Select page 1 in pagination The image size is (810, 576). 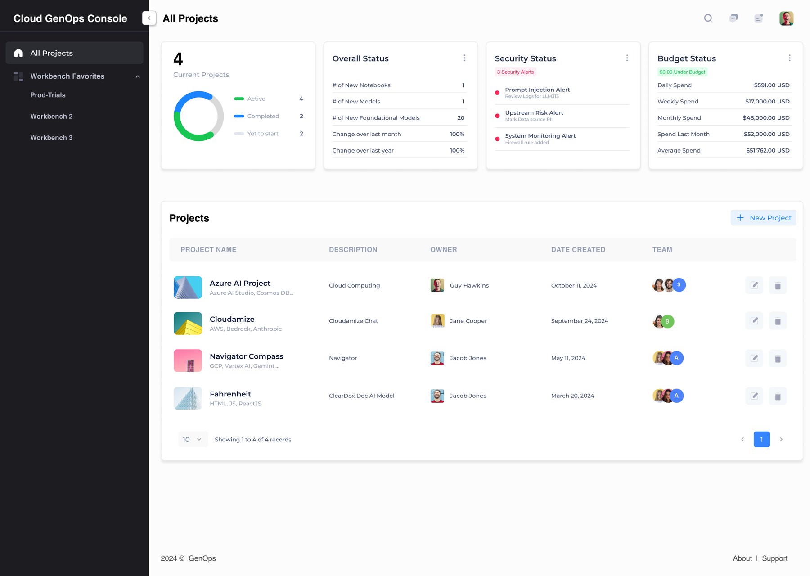coord(761,439)
